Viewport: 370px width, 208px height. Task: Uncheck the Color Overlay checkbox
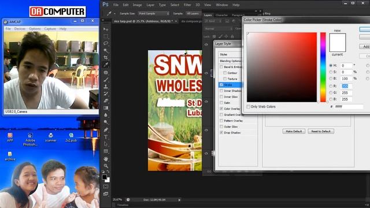[x=221, y=109]
